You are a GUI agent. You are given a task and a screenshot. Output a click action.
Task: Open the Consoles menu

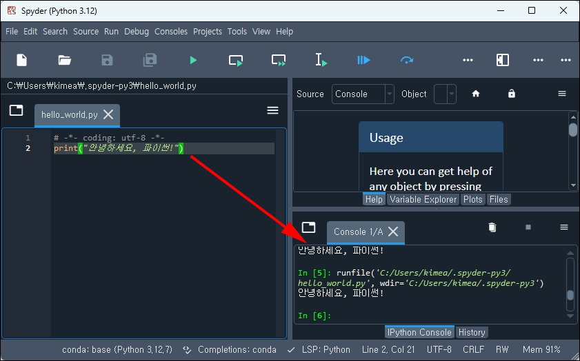(x=171, y=32)
